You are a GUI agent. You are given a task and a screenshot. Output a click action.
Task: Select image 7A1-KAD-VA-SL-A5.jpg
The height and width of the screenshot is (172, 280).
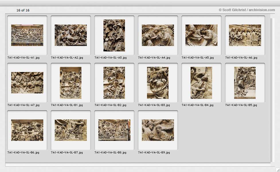click(201, 35)
